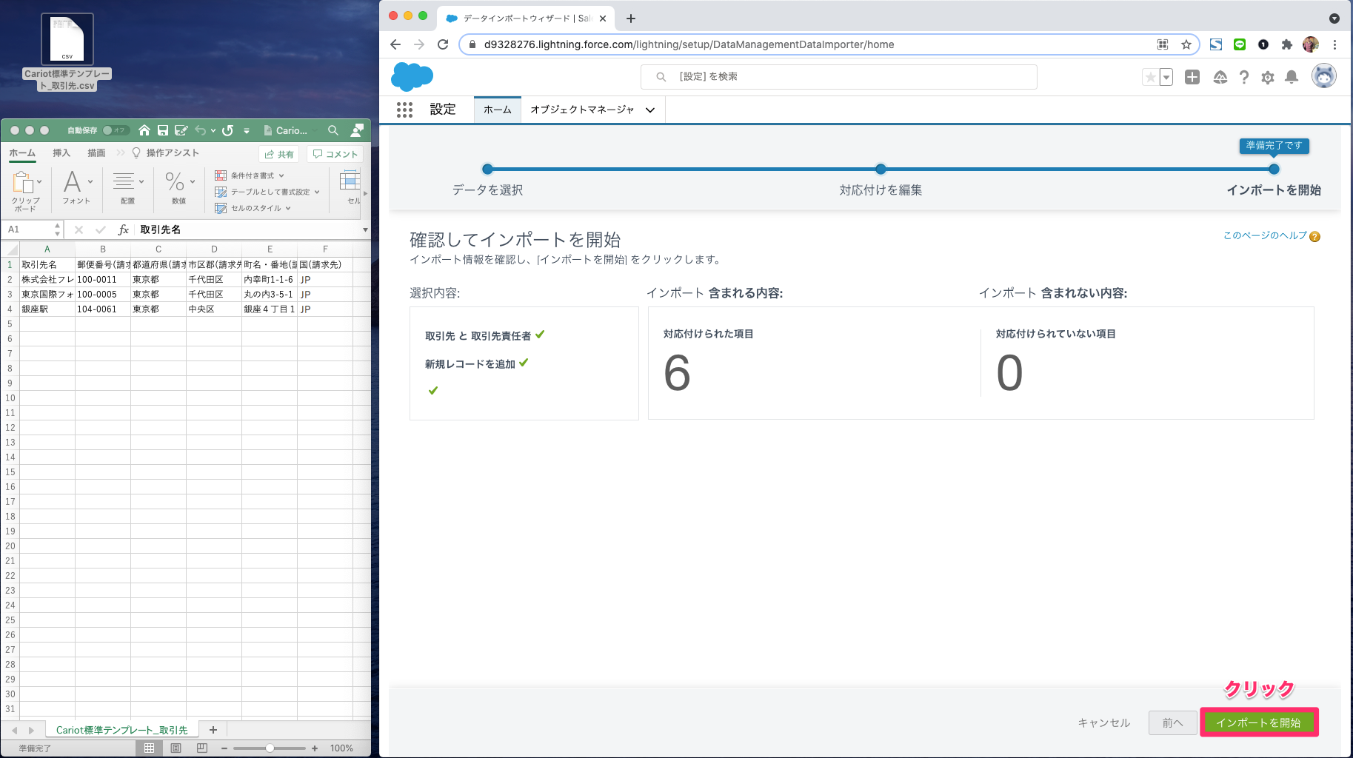Switch Excel to Normal view

[149, 748]
